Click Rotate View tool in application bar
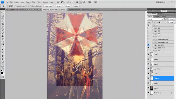 click(x=84, y=2)
